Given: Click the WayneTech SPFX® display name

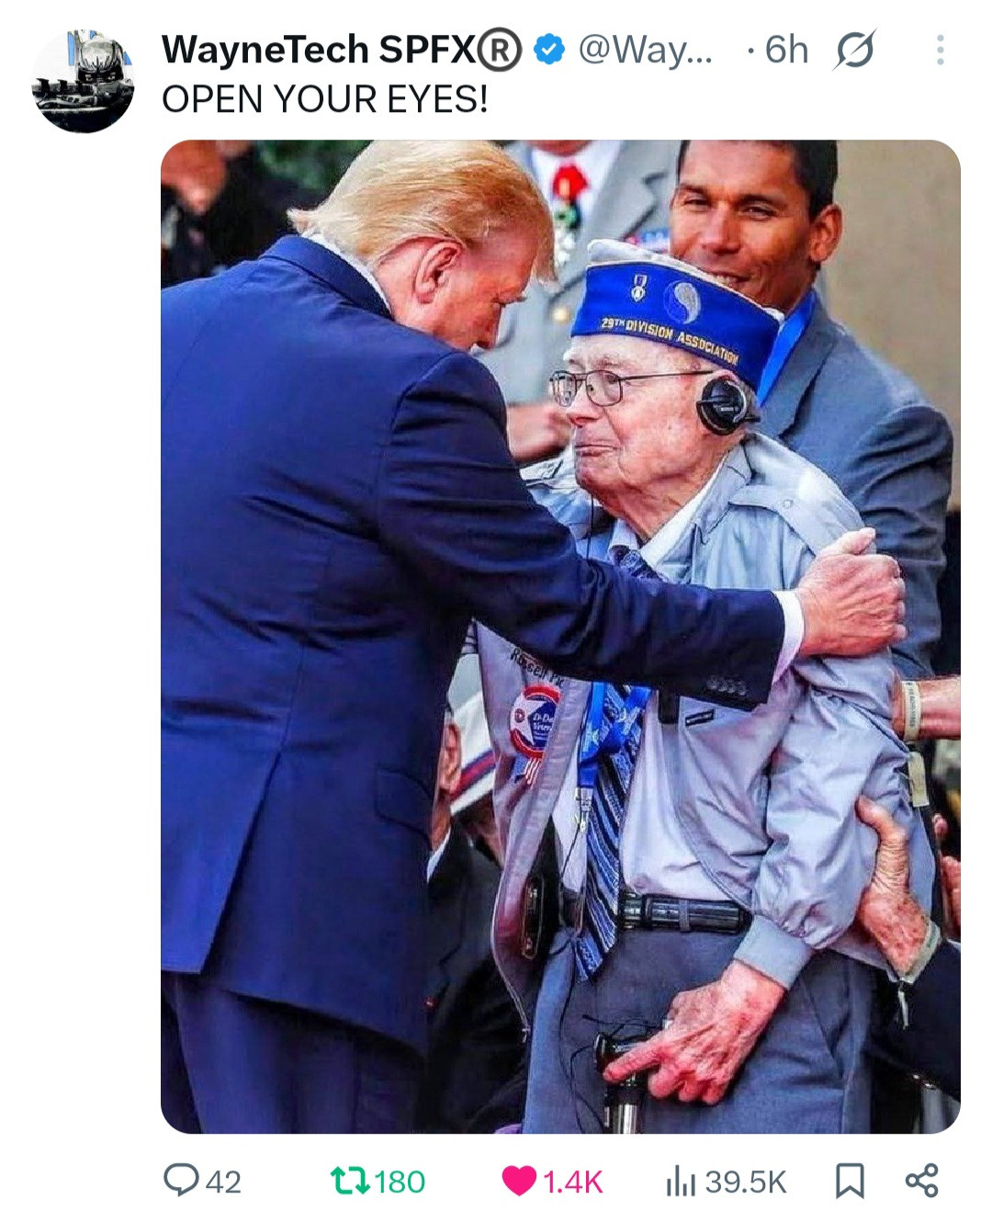Looking at the screenshot, I should click(x=342, y=50).
